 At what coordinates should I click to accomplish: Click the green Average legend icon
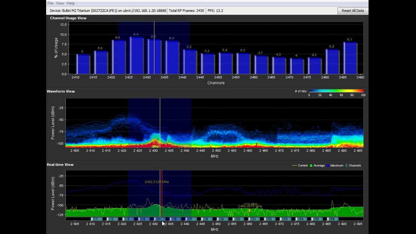(311, 166)
